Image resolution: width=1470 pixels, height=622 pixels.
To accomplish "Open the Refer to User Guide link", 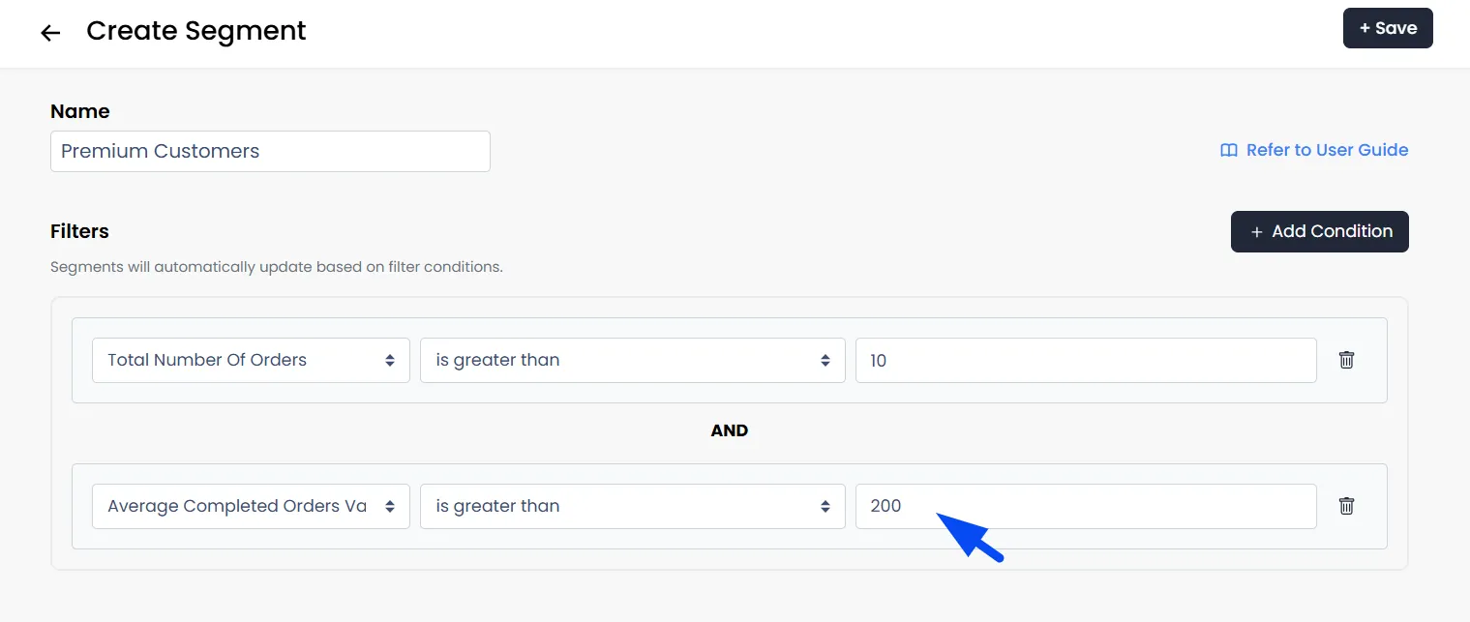I will click(x=1314, y=150).
